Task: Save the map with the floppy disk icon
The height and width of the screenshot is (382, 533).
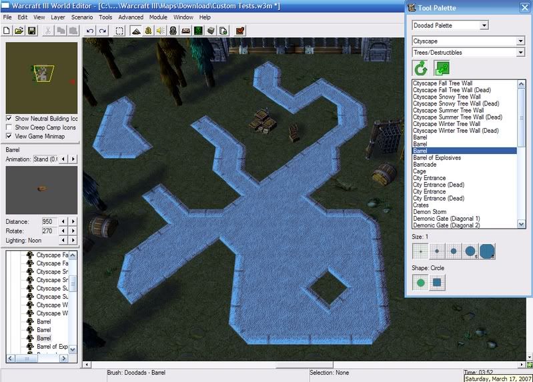Action: [31, 31]
